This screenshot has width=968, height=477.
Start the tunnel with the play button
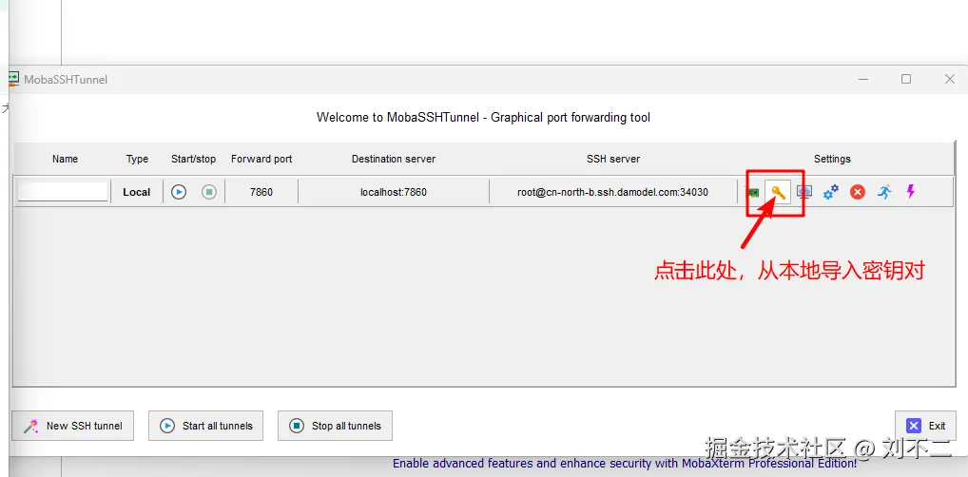pyautogui.click(x=179, y=192)
